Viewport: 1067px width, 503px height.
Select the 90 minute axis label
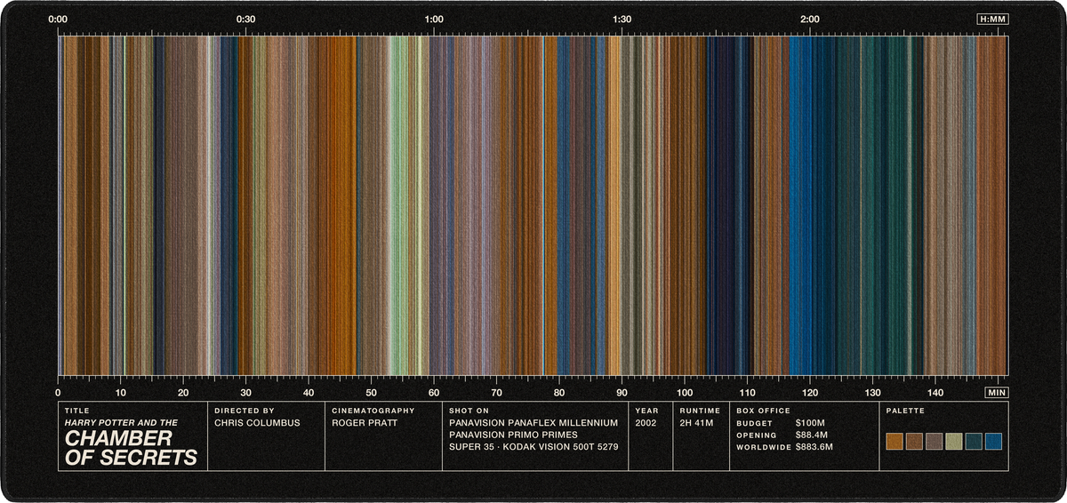[x=622, y=392]
